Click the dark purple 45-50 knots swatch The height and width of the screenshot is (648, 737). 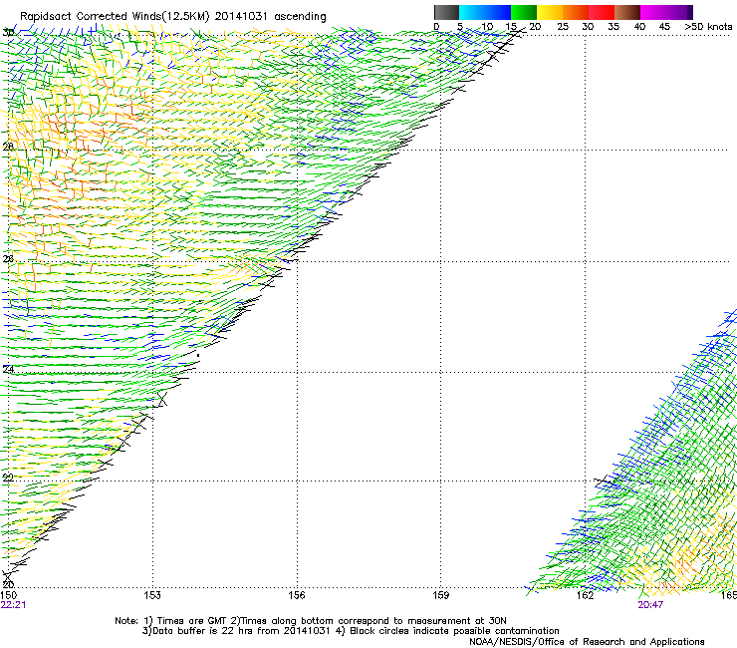[679, 12]
